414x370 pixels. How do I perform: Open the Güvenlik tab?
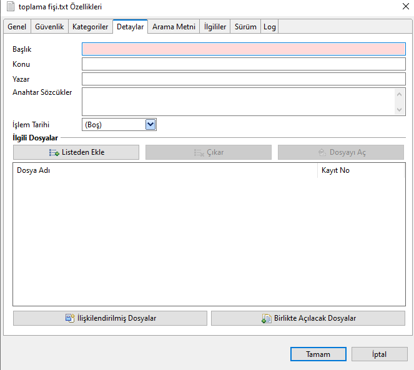tap(49, 27)
